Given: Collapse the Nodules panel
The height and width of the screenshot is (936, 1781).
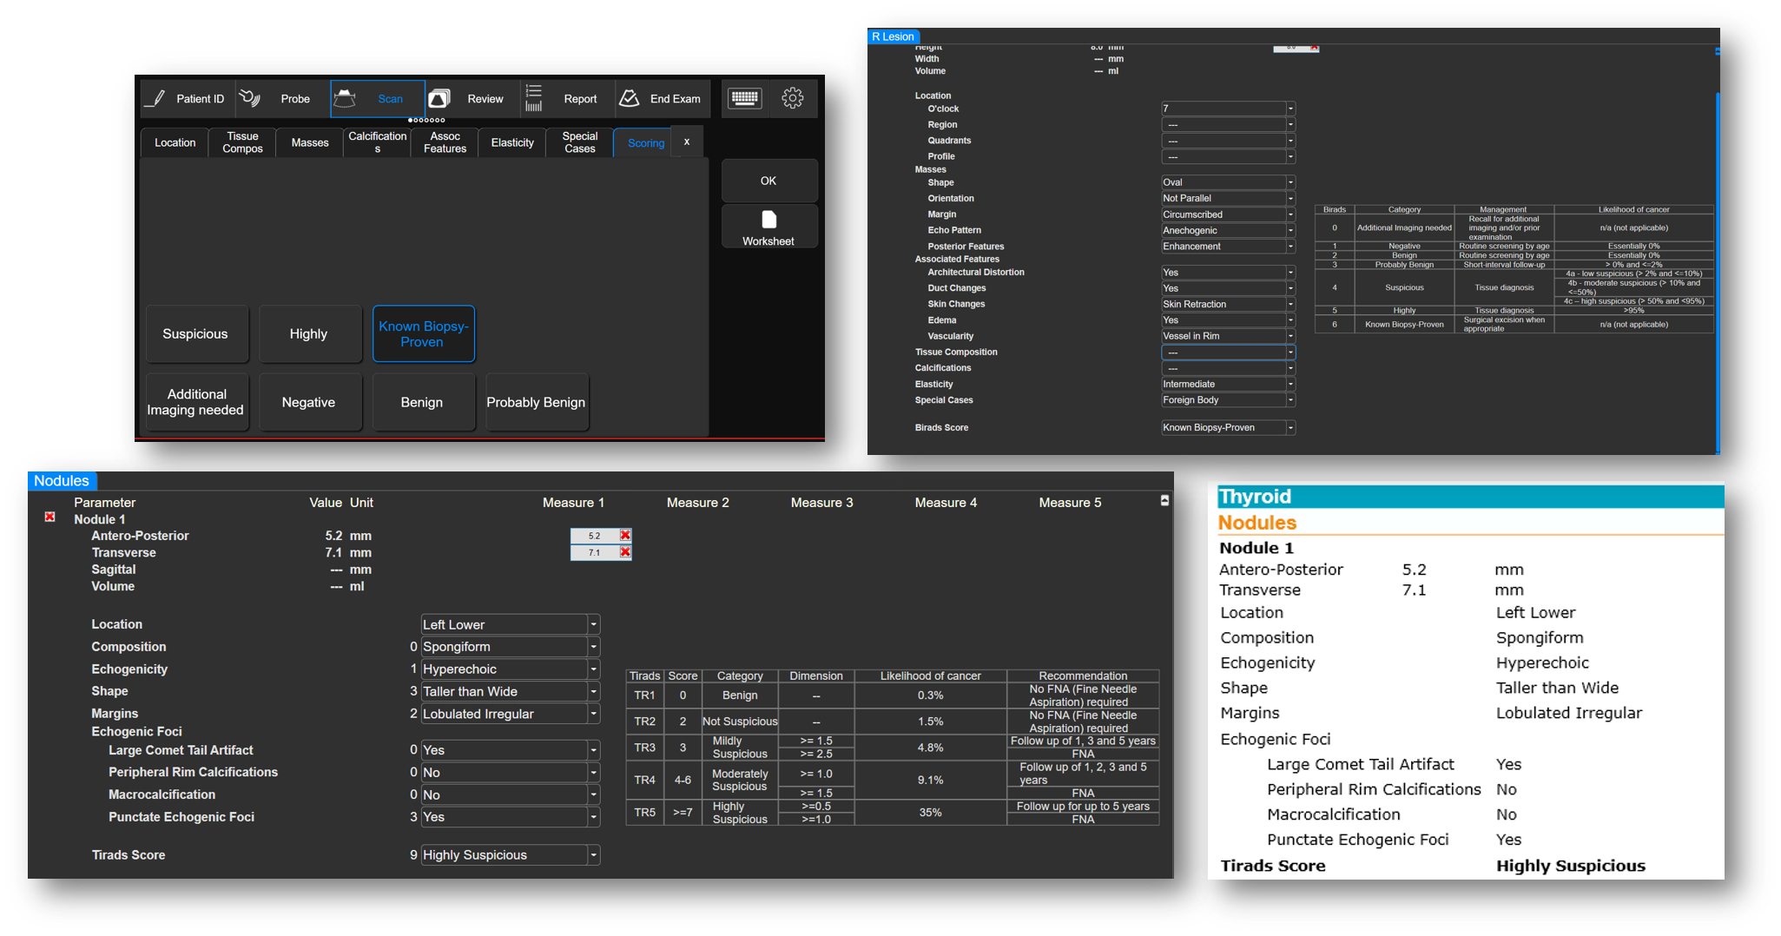Looking at the screenshot, I should pyautogui.click(x=1164, y=500).
